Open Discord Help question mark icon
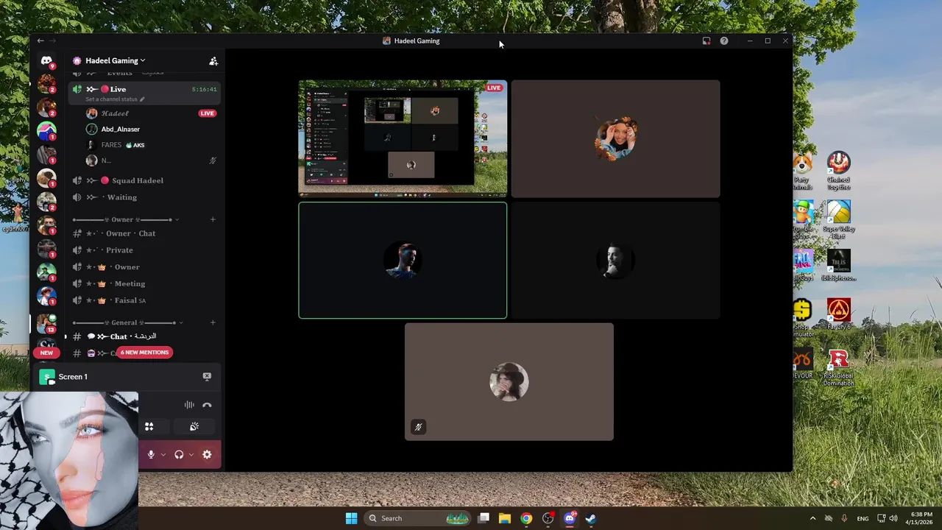 point(724,41)
